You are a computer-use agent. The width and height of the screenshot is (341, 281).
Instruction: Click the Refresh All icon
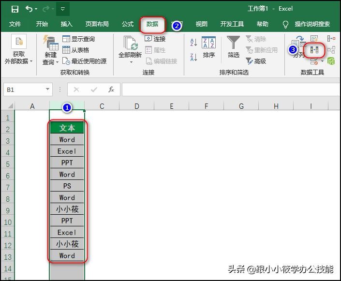click(130, 47)
